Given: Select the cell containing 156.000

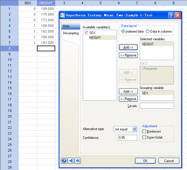Looking at the screenshot, I should tap(46, 26).
